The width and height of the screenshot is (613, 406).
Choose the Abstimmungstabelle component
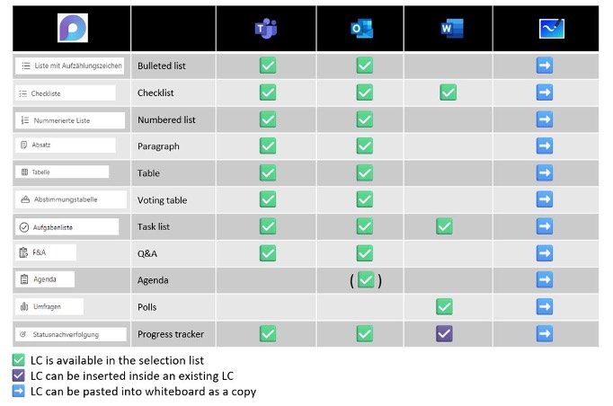(71, 199)
